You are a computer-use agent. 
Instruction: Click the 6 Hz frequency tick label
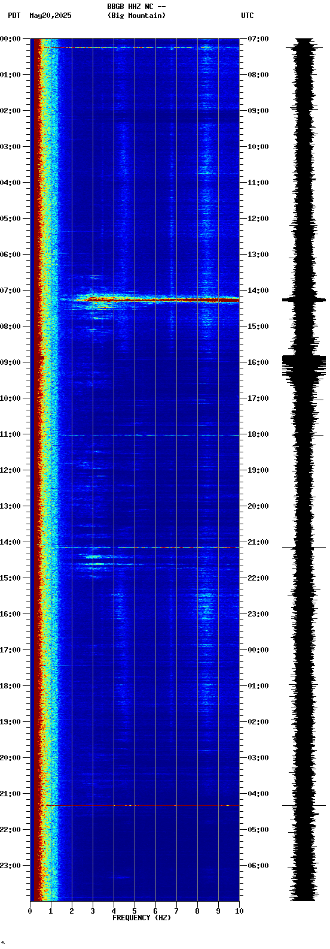(155, 911)
